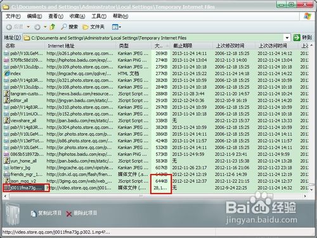Select the index HTML file name
The image size is (317, 238).
[16, 74]
